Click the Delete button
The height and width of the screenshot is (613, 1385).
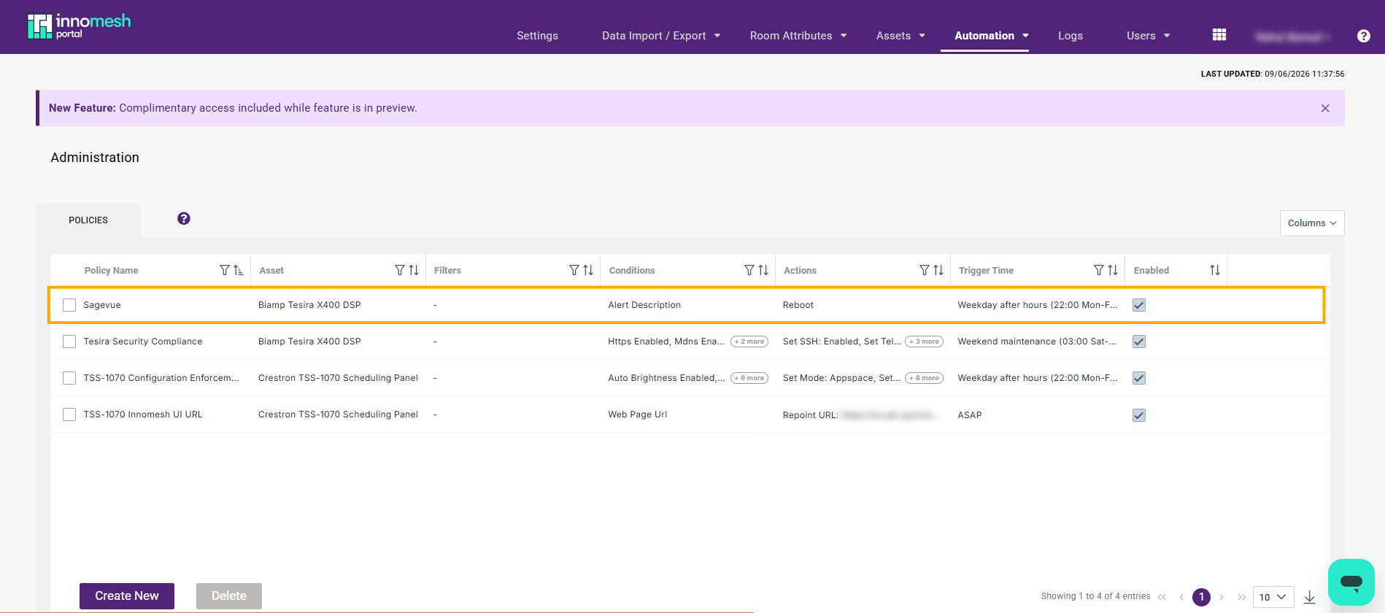tap(229, 596)
